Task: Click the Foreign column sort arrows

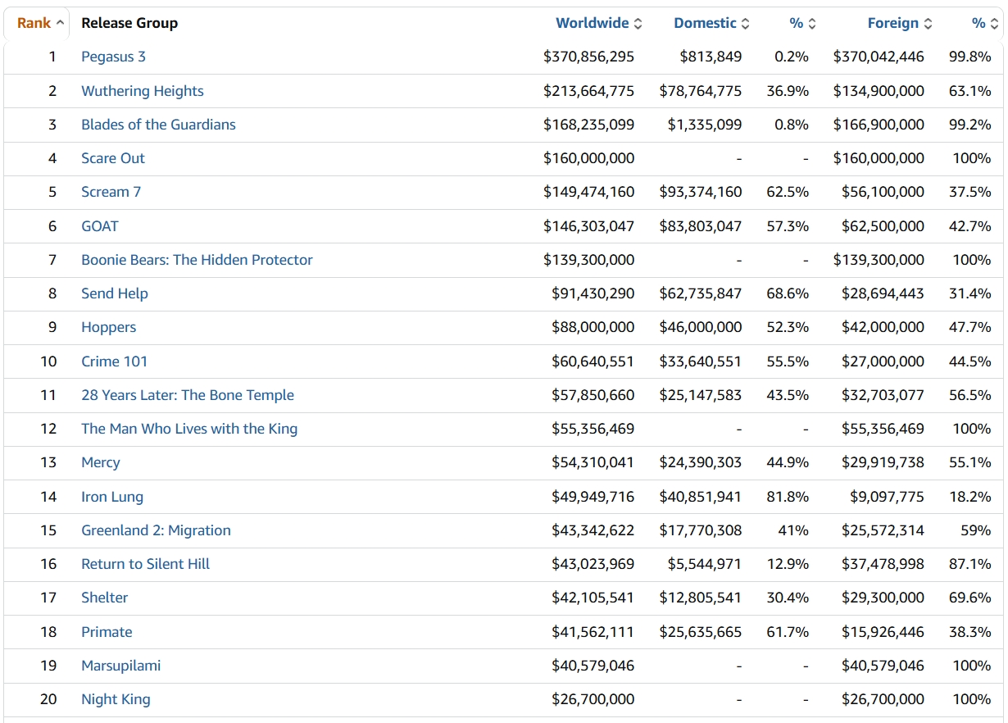Action: [928, 24]
